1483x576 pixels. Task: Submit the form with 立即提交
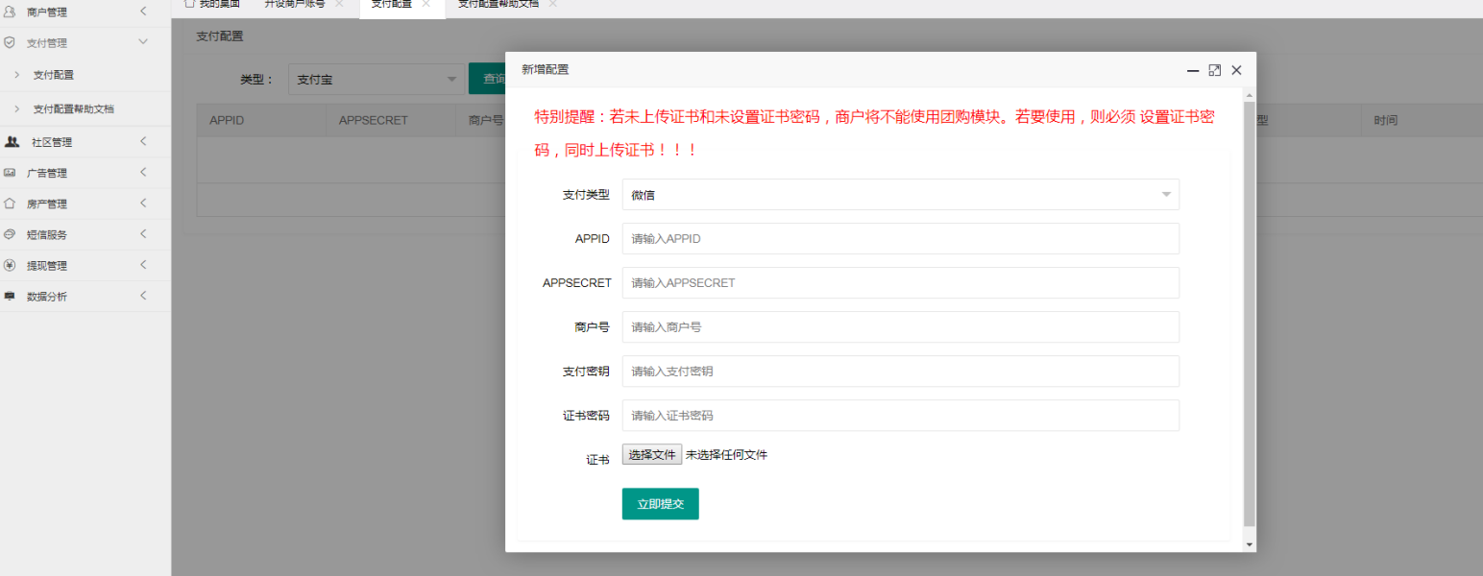click(x=660, y=504)
